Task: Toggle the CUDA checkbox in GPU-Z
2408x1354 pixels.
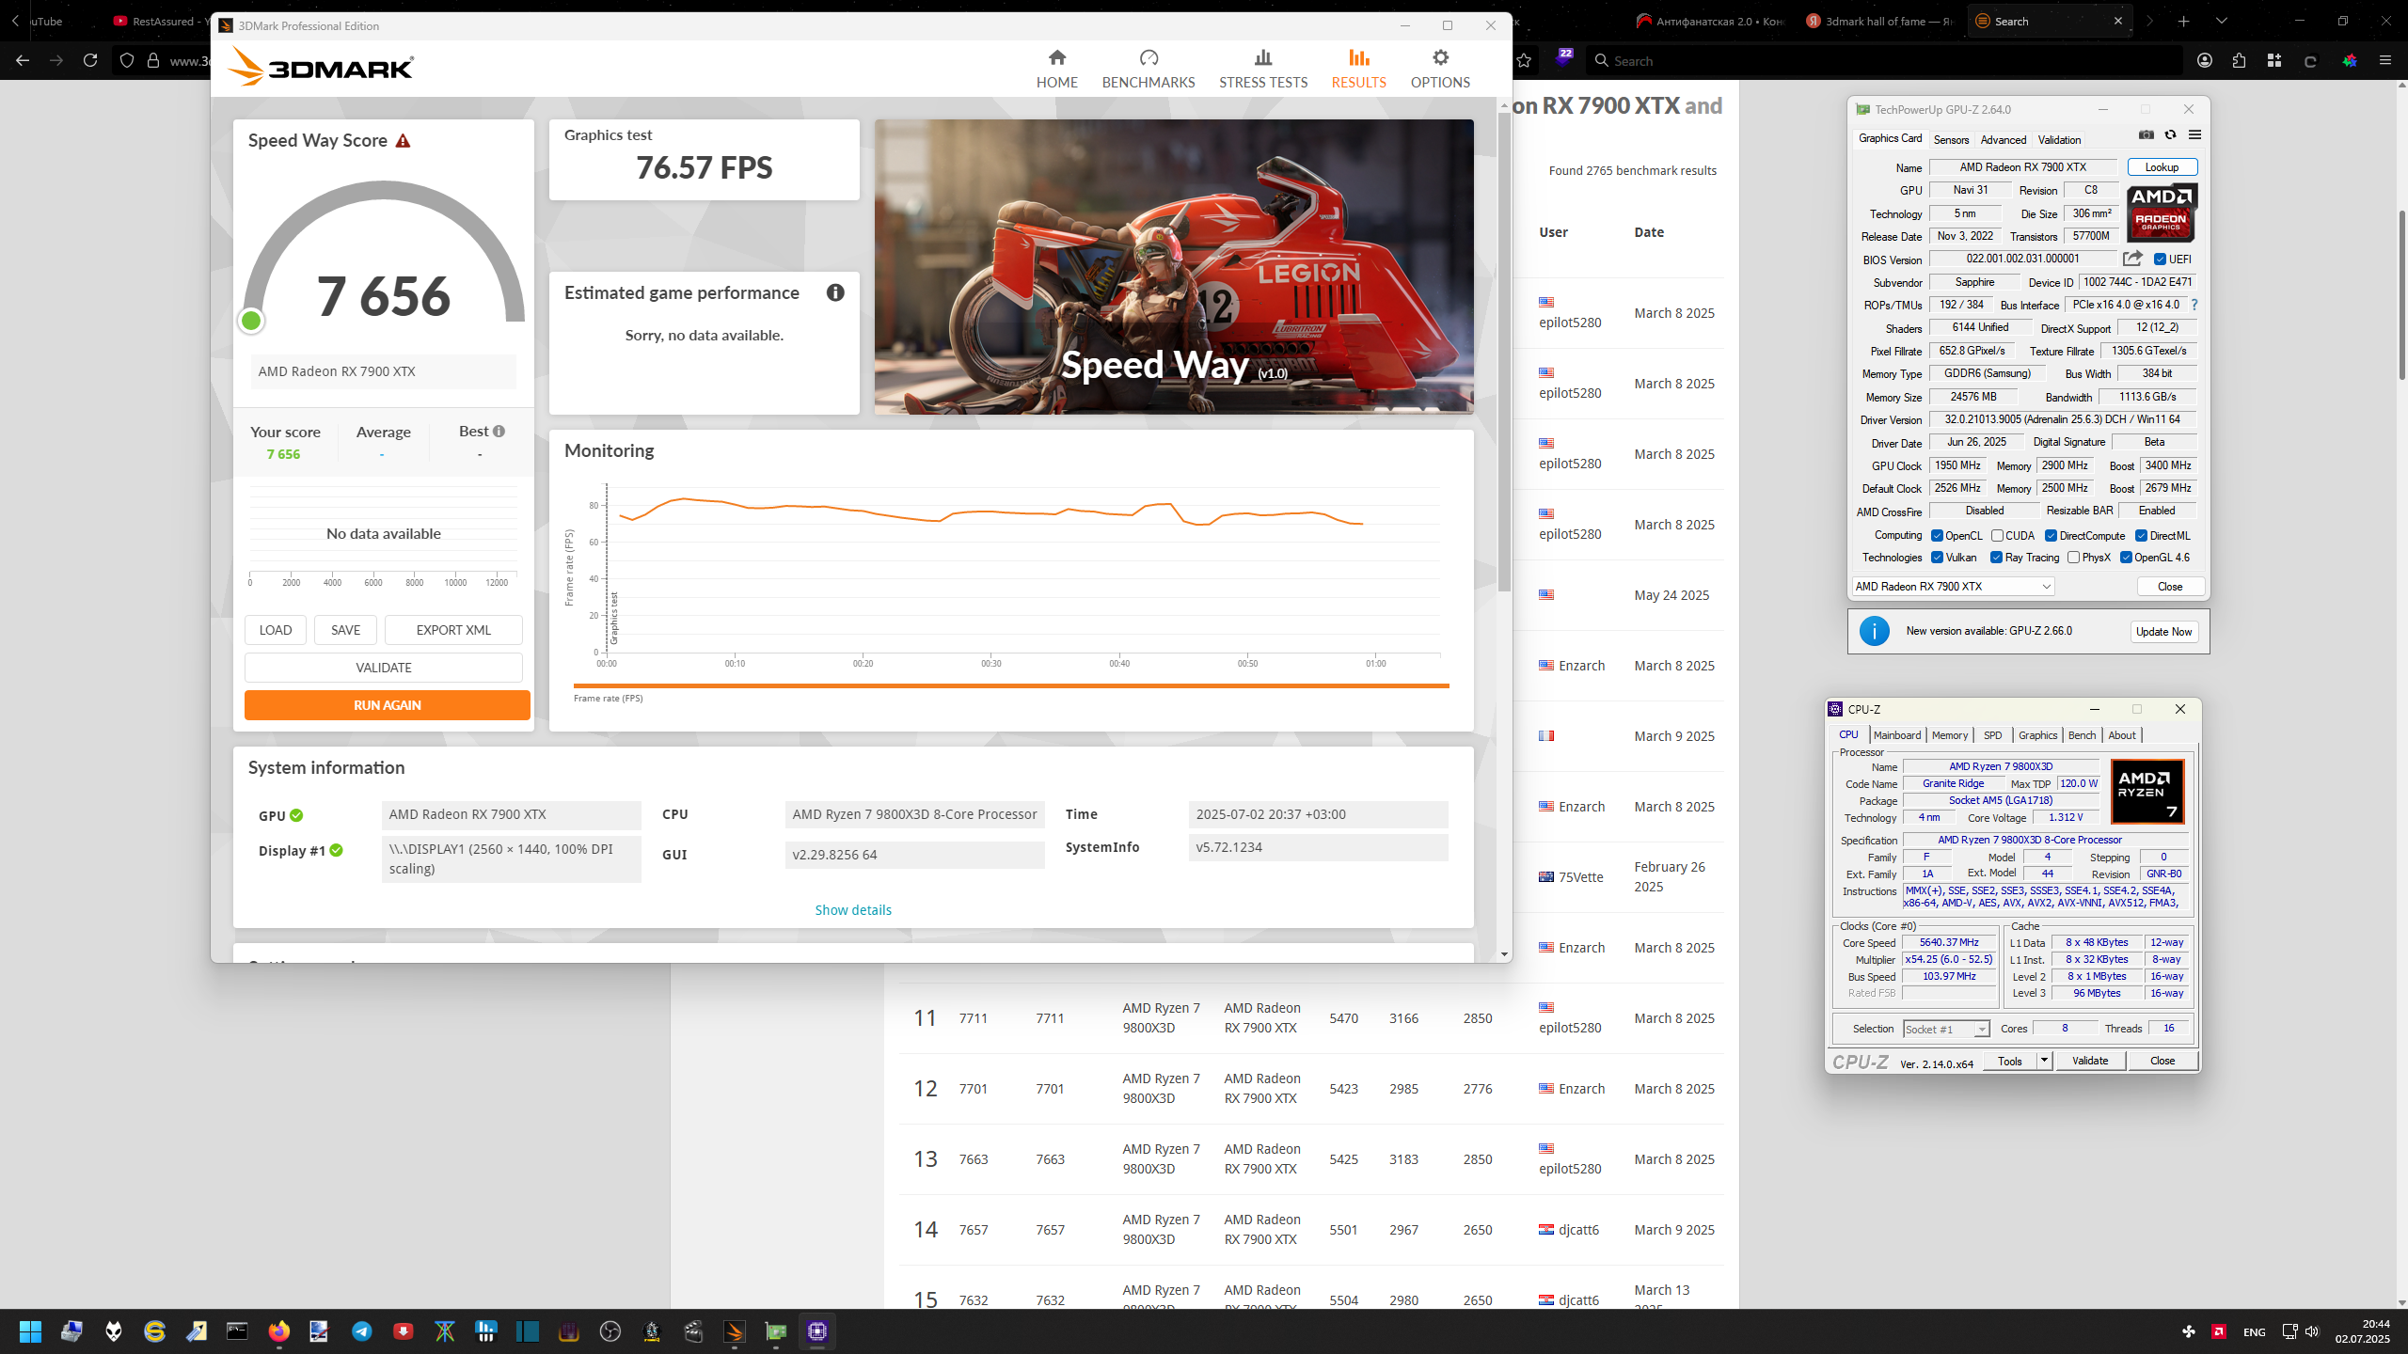Action: click(x=1997, y=536)
